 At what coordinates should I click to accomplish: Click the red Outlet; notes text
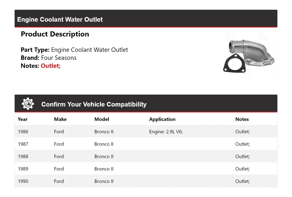coord(51,66)
